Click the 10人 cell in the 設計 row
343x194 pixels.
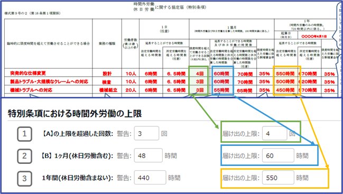(131, 73)
